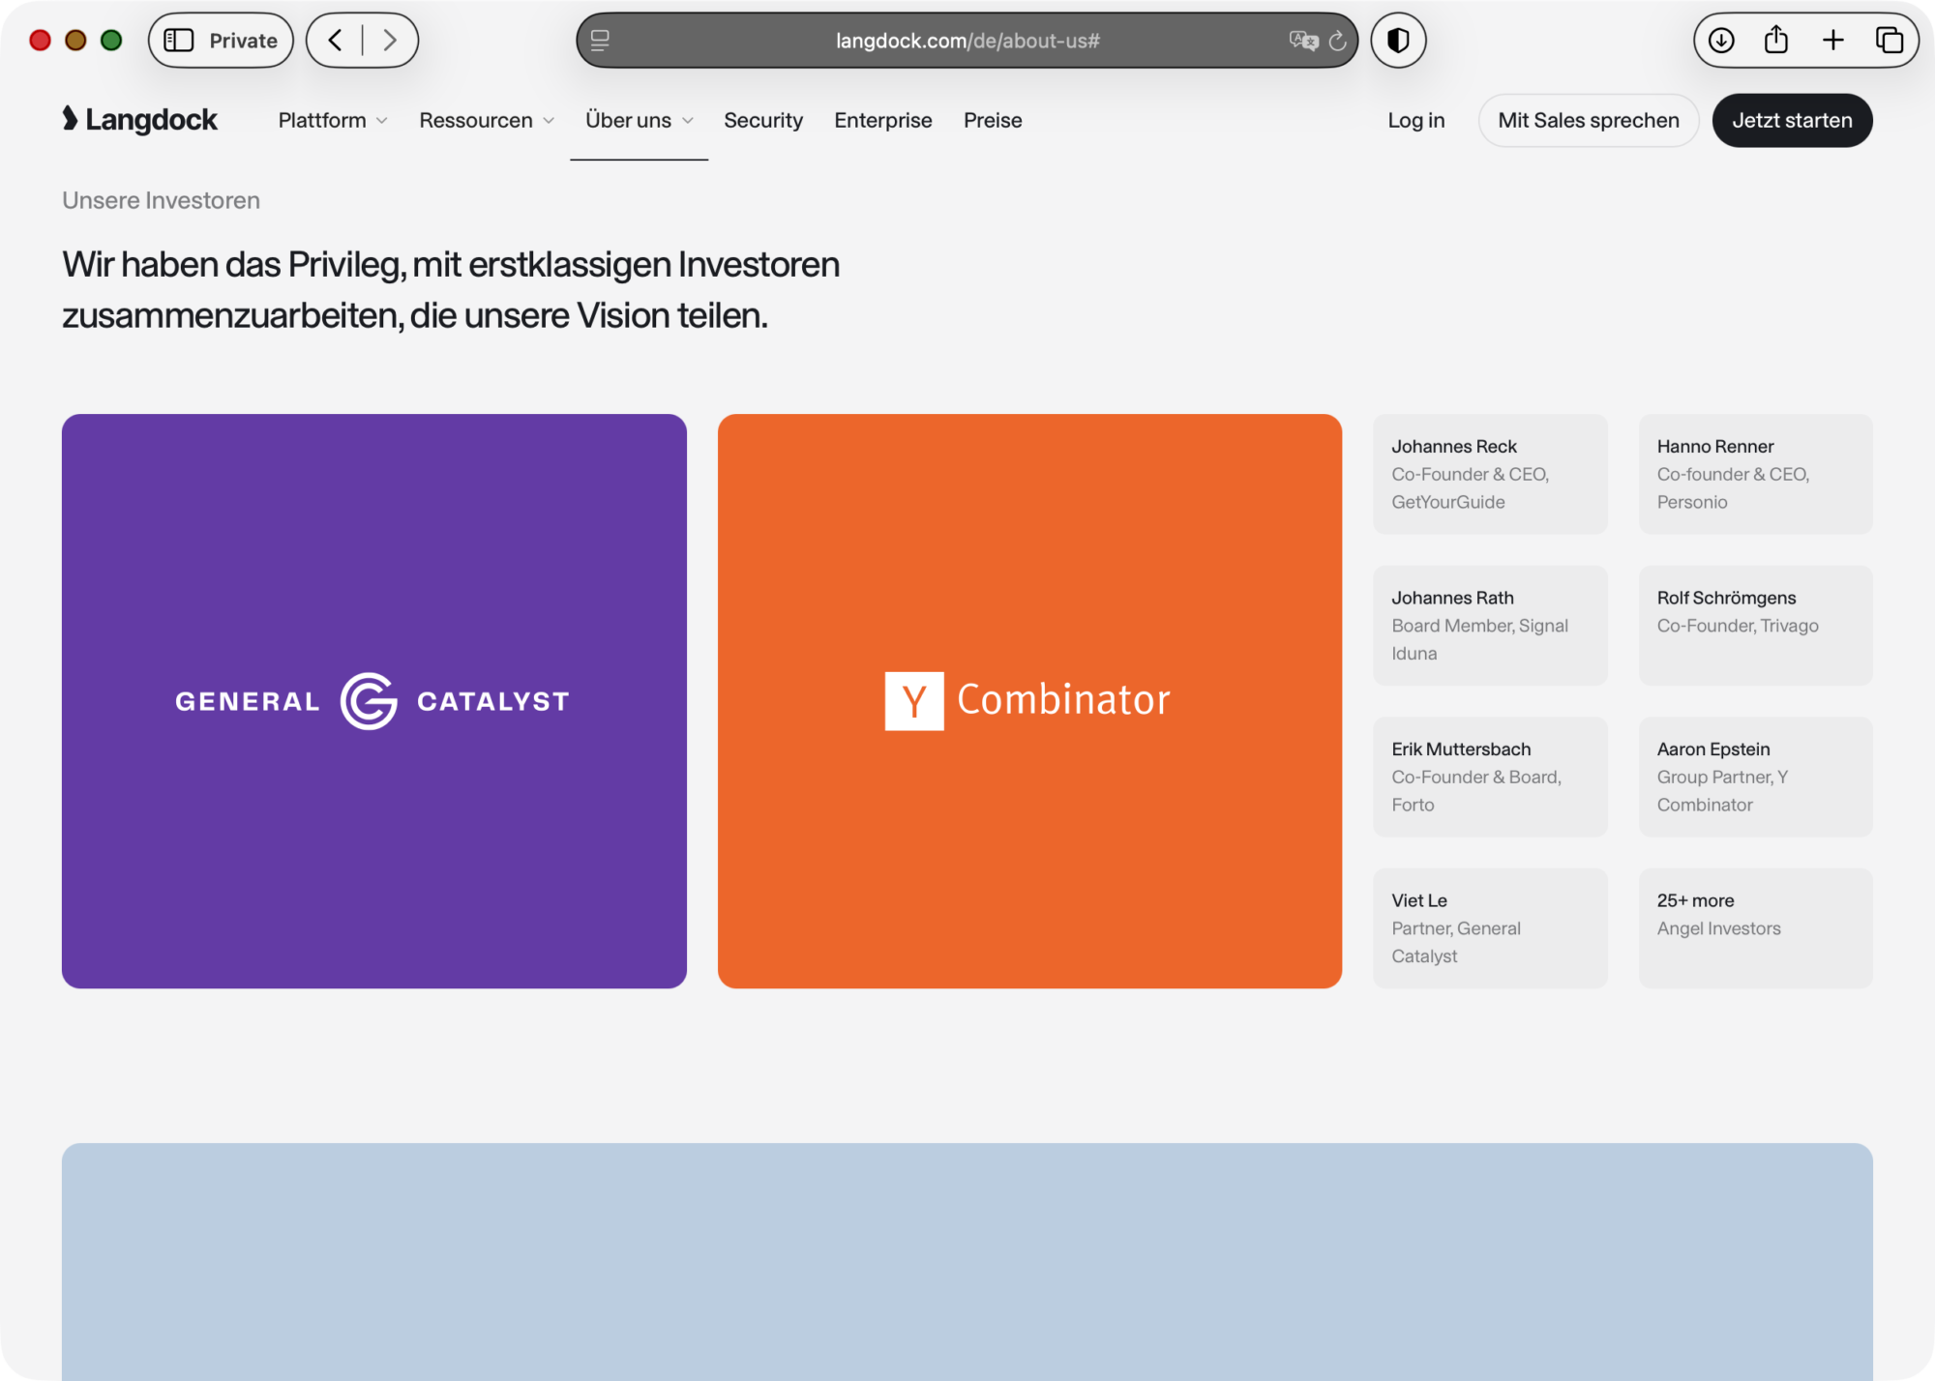Expand the Ressourcen menu
Screen dimensions: 1935x1381
pos(487,120)
